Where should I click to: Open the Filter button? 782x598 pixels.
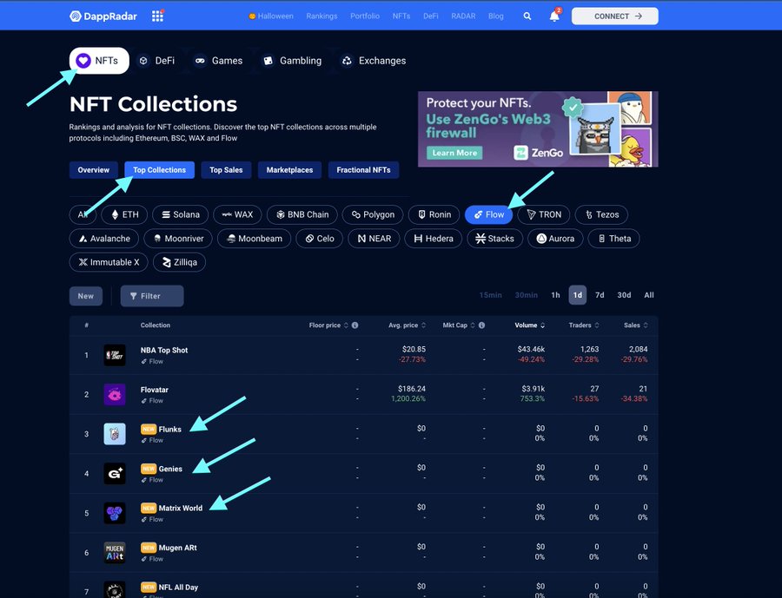coord(152,296)
